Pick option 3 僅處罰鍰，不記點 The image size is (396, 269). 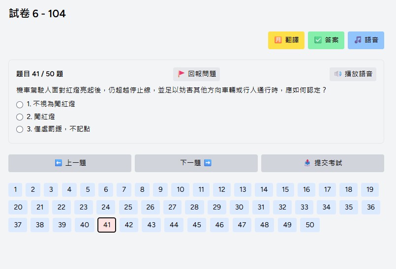click(x=20, y=129)
